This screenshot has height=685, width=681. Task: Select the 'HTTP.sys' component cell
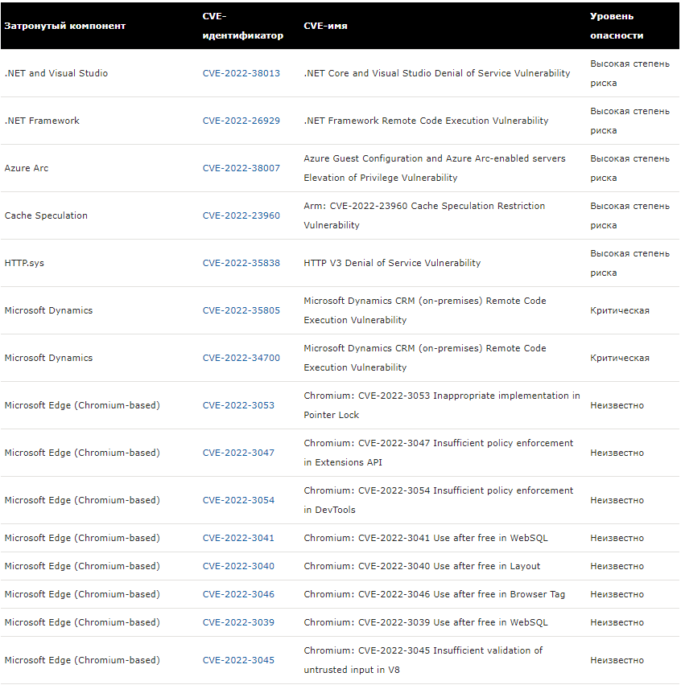[24, 263]
